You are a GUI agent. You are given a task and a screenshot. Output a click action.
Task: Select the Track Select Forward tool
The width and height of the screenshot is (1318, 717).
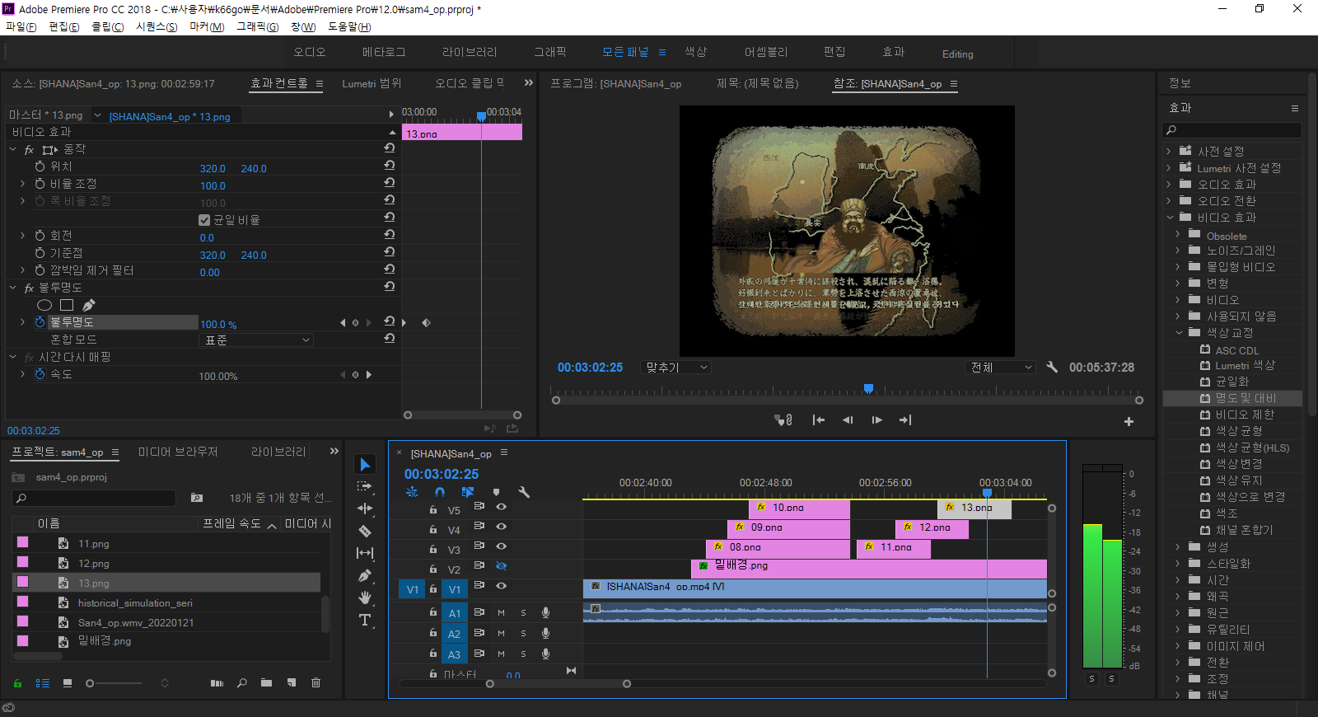365,486
